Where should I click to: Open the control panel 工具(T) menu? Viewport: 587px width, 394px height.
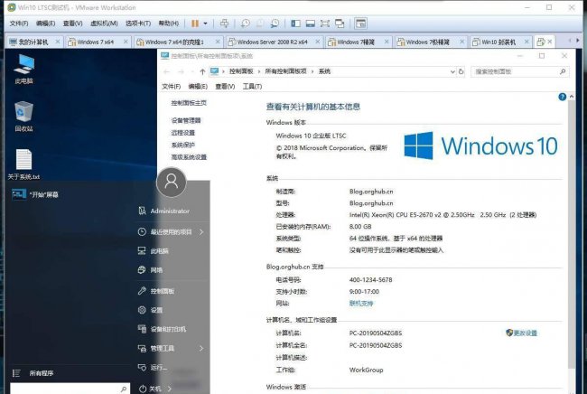tap(252, 86)
